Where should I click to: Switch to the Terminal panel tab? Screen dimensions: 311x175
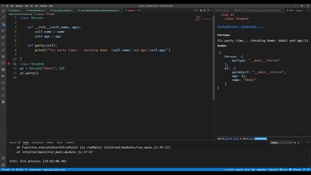coord(50,142)
